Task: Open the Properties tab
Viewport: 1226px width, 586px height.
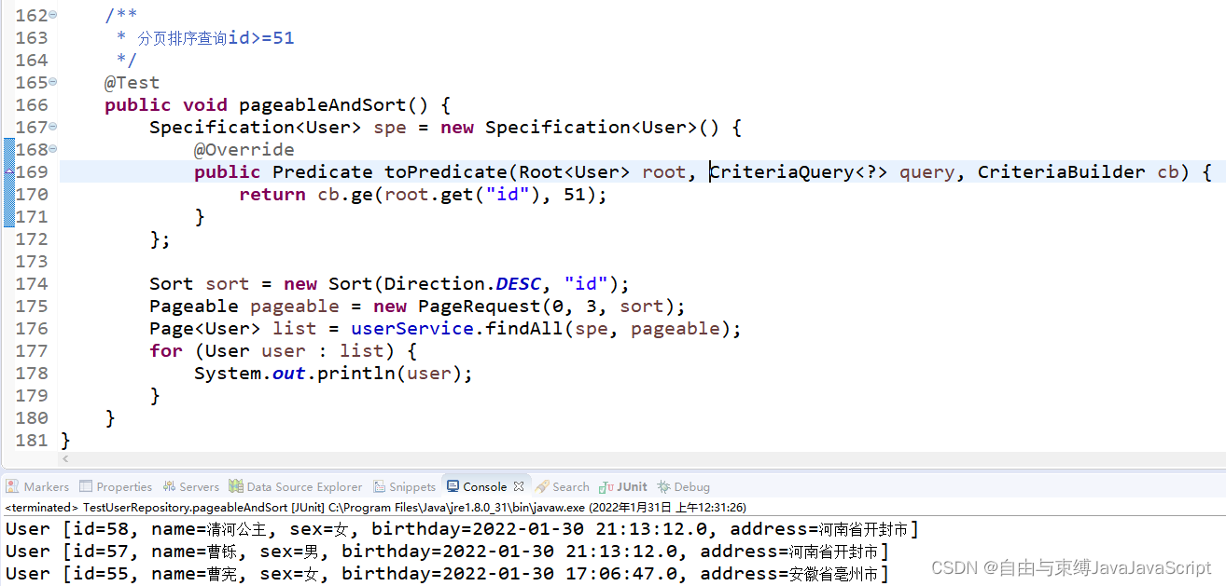Action: pos(116,486)
